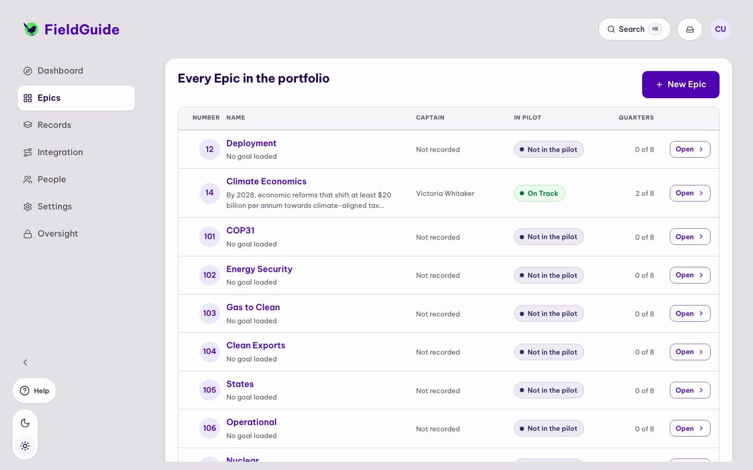Screen dimensions: 753x470
Task: Open Records in the sidebar
Action: pyautogui.click(x=76, y=125)
